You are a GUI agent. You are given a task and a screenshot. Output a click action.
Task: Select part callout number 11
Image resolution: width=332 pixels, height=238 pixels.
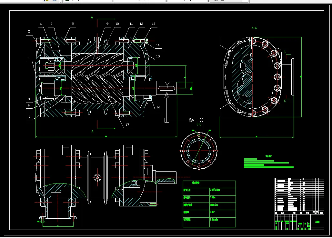pyautogui.click(x=131, y=24)
